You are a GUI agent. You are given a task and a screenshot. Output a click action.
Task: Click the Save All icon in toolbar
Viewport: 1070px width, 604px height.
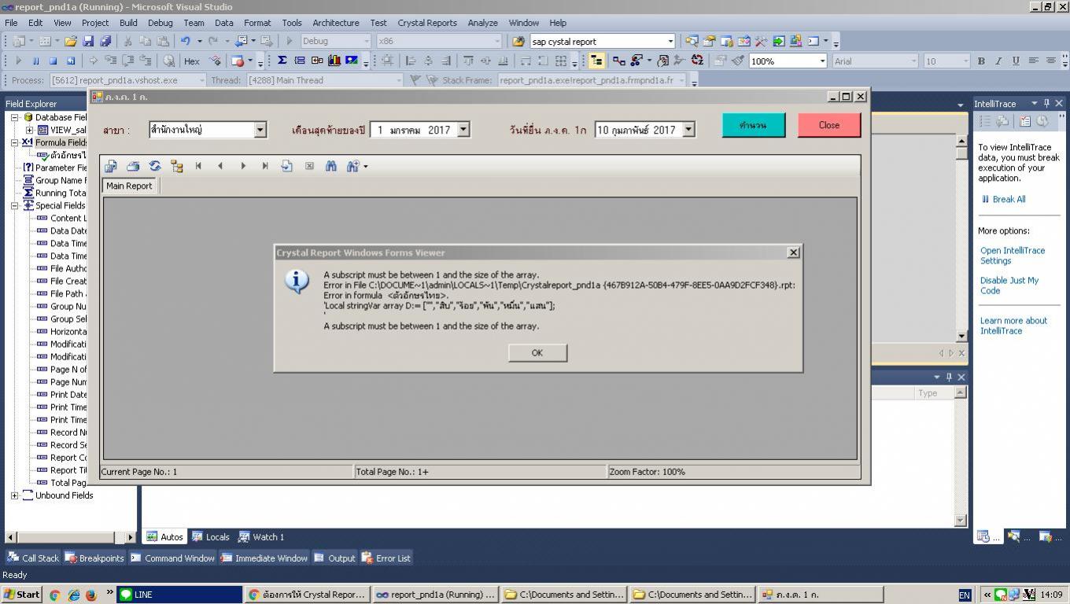(x=105, y=42)
